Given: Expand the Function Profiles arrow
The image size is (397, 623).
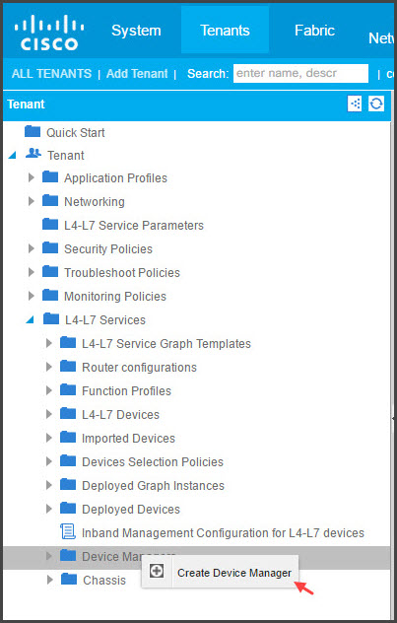Looking at the screenshot, I should point(49,390).
